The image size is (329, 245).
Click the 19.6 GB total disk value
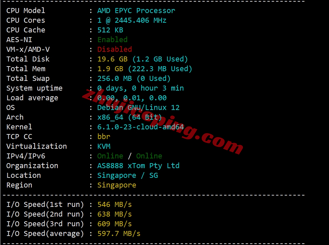pos(112,59)
